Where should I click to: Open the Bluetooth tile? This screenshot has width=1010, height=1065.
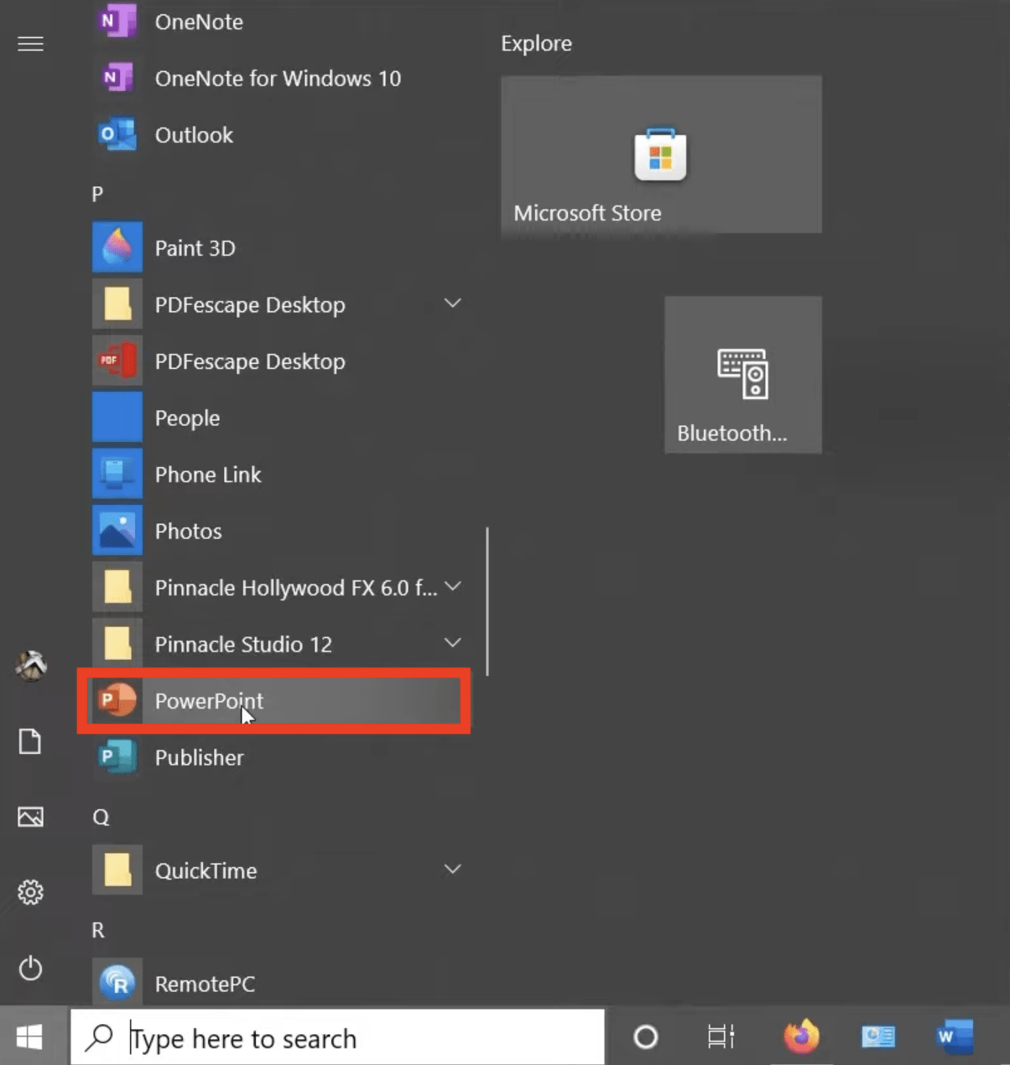(743, 374)
